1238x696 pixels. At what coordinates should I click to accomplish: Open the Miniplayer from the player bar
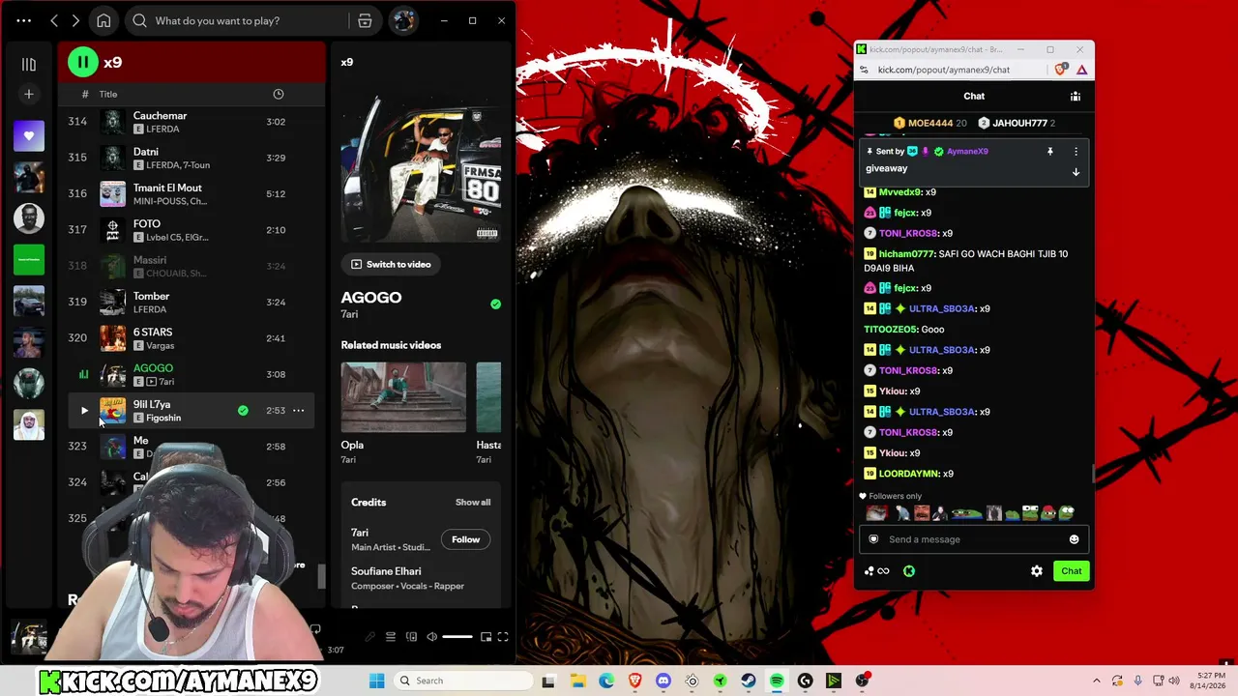[486, 636]
